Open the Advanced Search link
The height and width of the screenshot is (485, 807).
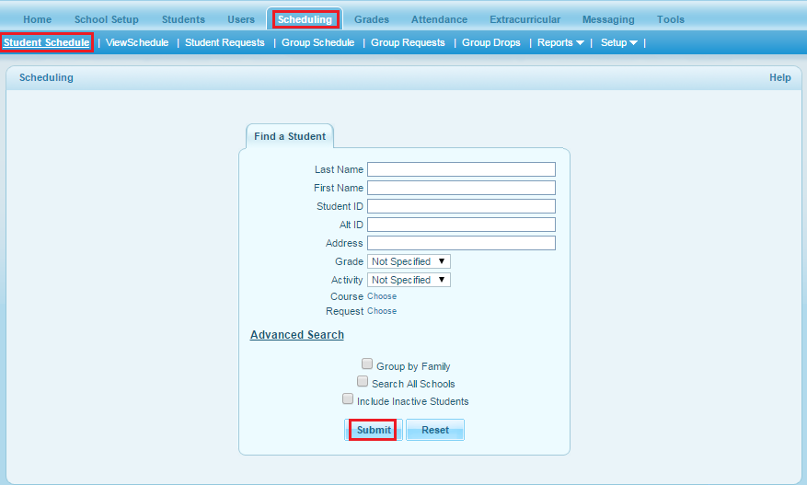click(x=297, y=335)
